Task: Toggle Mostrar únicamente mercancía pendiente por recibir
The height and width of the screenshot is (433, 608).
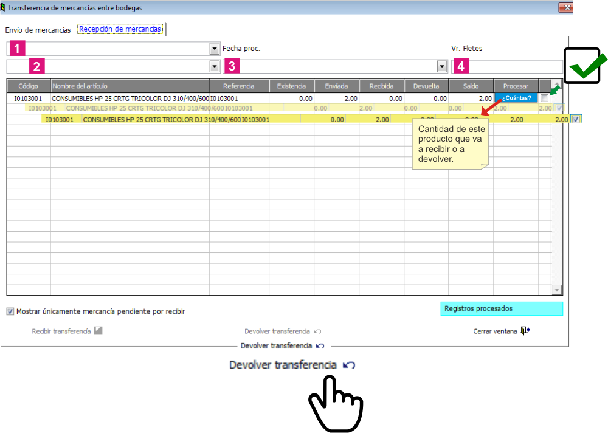Action: (x=10, y=311)
